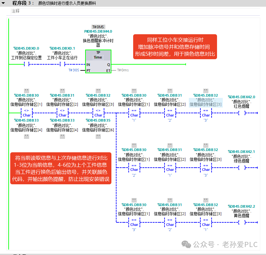This screenshot has width=266, height=255.
Task: Click the highlighted 信息临时存储区[3] operand label
Action: 206,104
